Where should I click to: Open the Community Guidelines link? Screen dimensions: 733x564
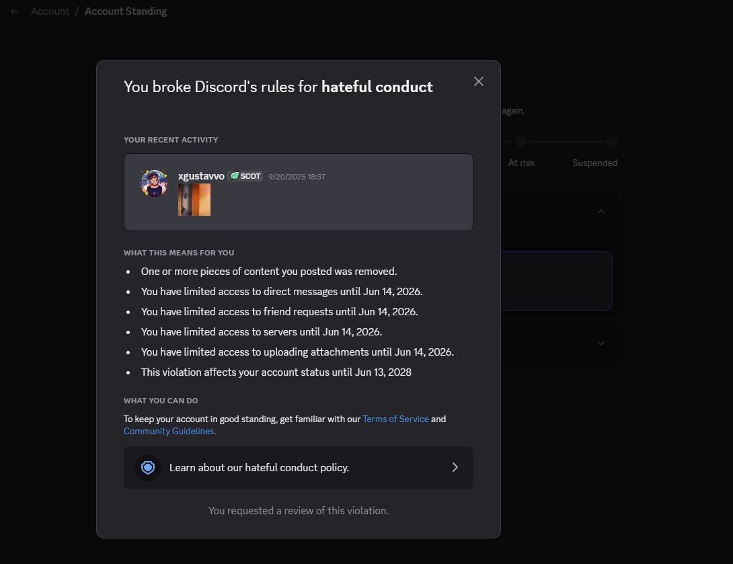169,432
